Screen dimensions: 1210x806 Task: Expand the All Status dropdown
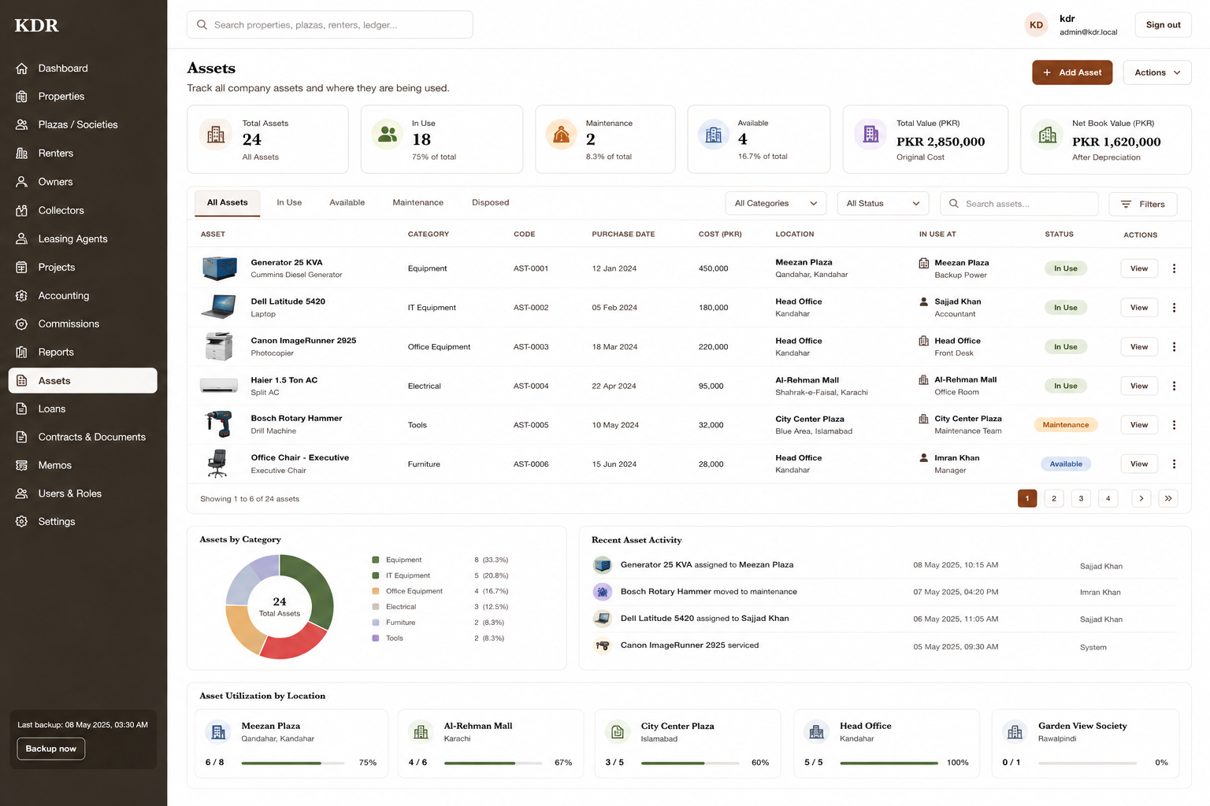point(883,204)
